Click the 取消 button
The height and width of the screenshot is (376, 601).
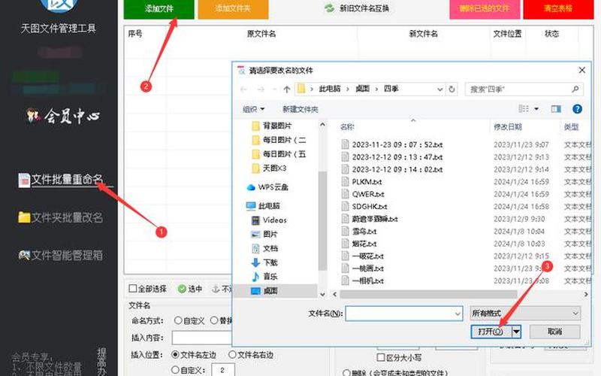(x=554, y=332)
